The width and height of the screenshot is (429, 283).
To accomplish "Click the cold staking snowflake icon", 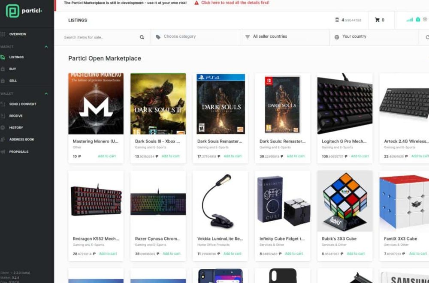I will (x=425, y=19).
